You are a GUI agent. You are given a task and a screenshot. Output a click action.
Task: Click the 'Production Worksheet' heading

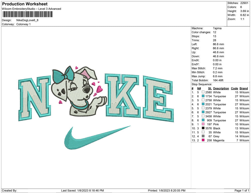point(25,4)
